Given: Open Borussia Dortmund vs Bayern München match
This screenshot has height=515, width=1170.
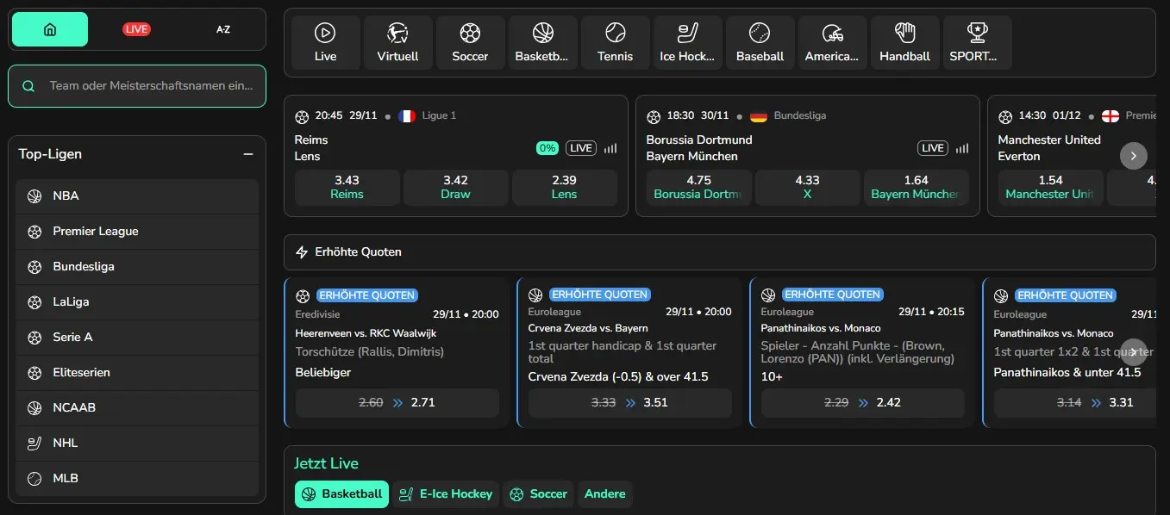Looking at the screenshot, I should pos(699,148).
